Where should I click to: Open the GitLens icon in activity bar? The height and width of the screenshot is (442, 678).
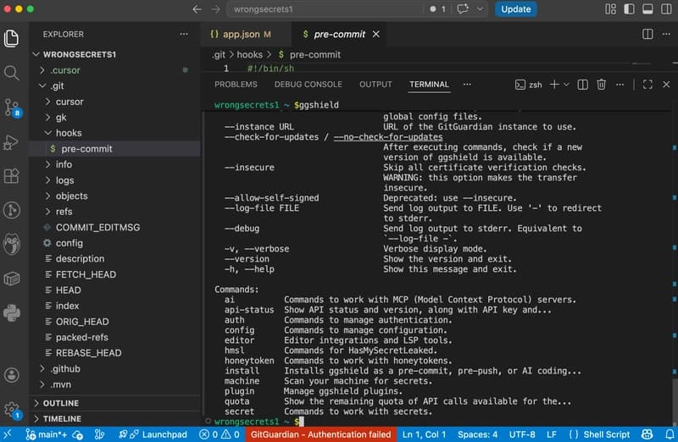11,210
